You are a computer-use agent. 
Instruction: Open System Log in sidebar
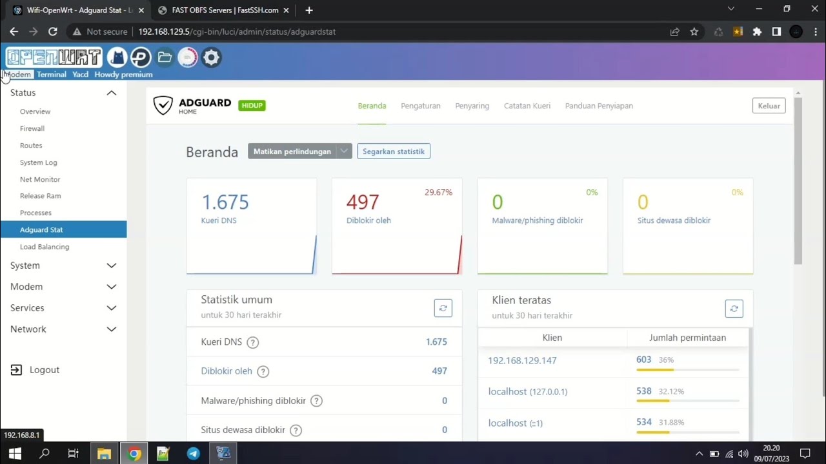(x=39, y=162)
